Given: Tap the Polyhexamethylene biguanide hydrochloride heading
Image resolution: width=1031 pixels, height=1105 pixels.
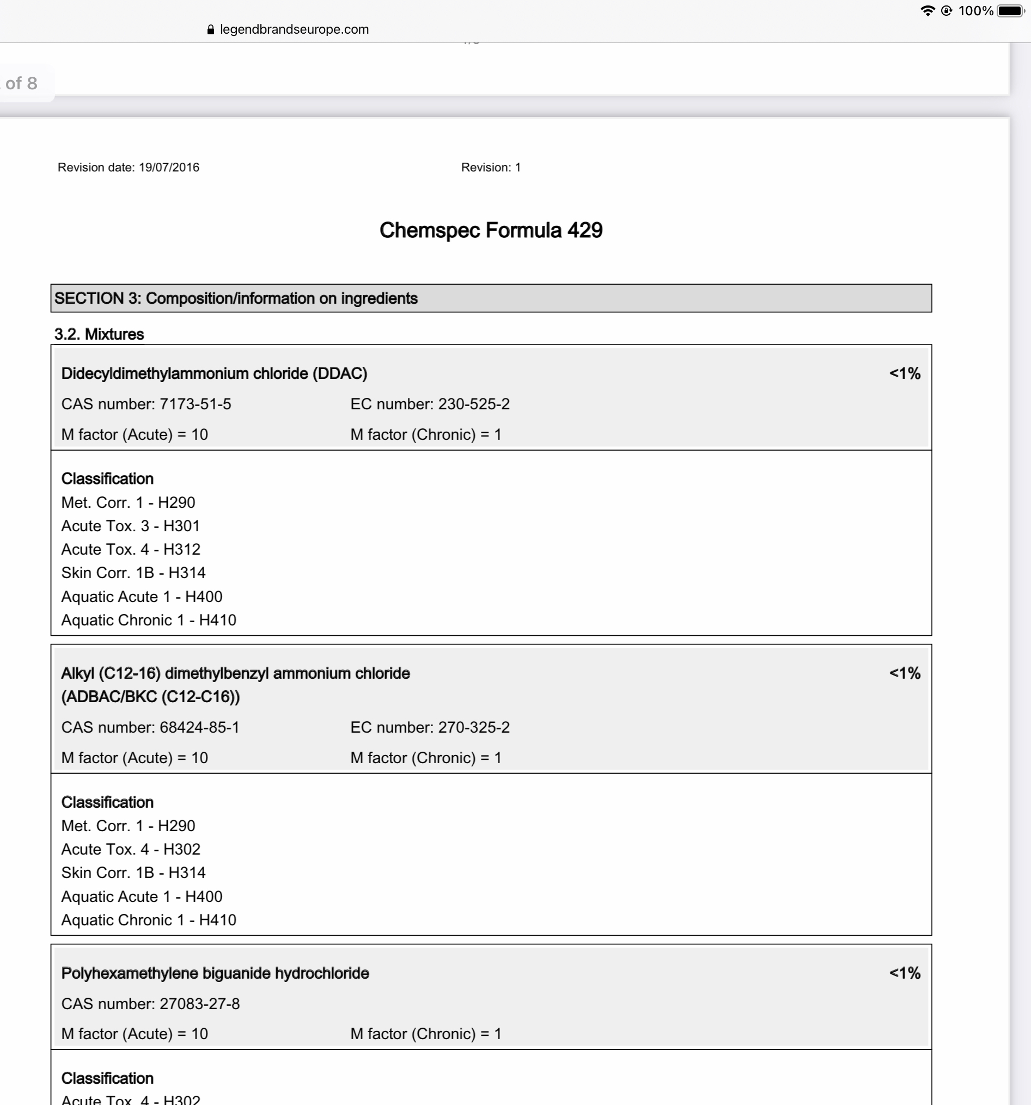Looking at the screenshot, I should point(215,973).
